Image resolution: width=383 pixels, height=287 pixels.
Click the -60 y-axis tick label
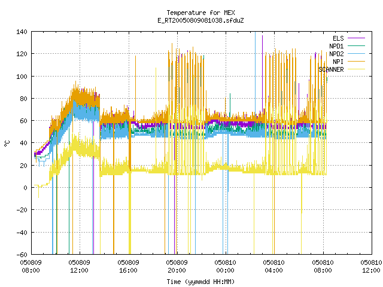coord(22,255)
